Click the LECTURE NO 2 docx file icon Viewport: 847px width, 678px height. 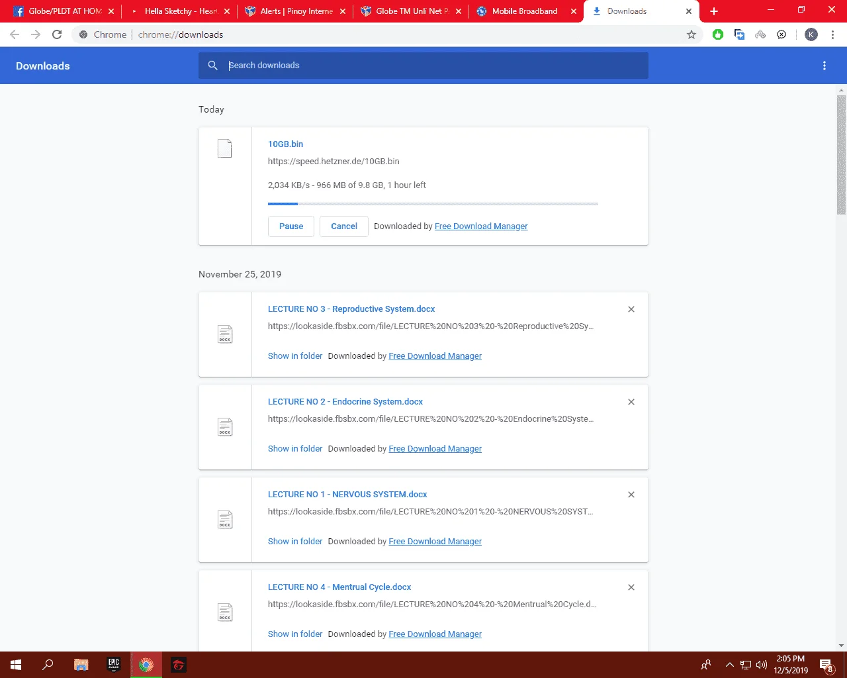225,427
